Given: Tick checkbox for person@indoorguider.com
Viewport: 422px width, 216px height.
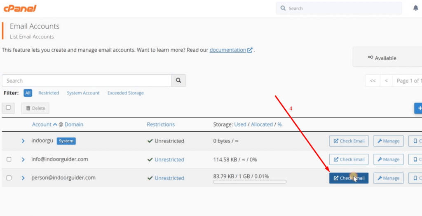Looking at the screenshot, I should click(x=9, y=178).
